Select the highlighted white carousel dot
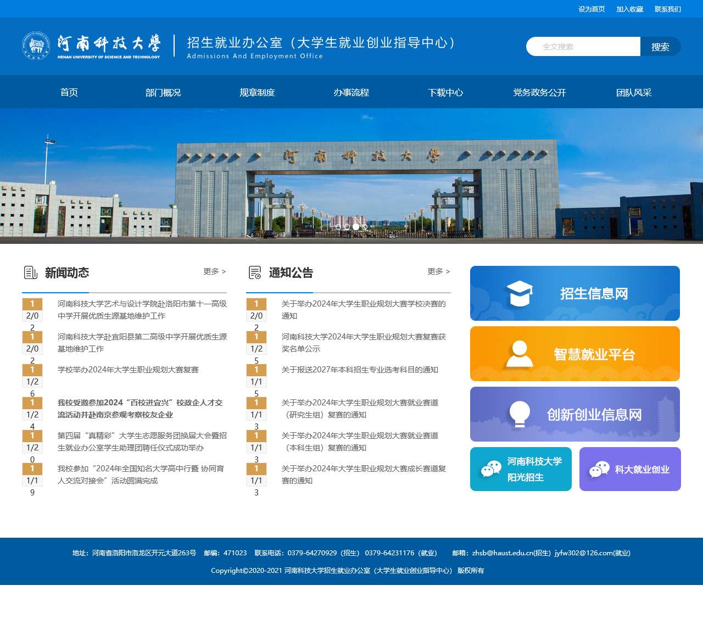 pyautogui.click(x=356, y=227)
